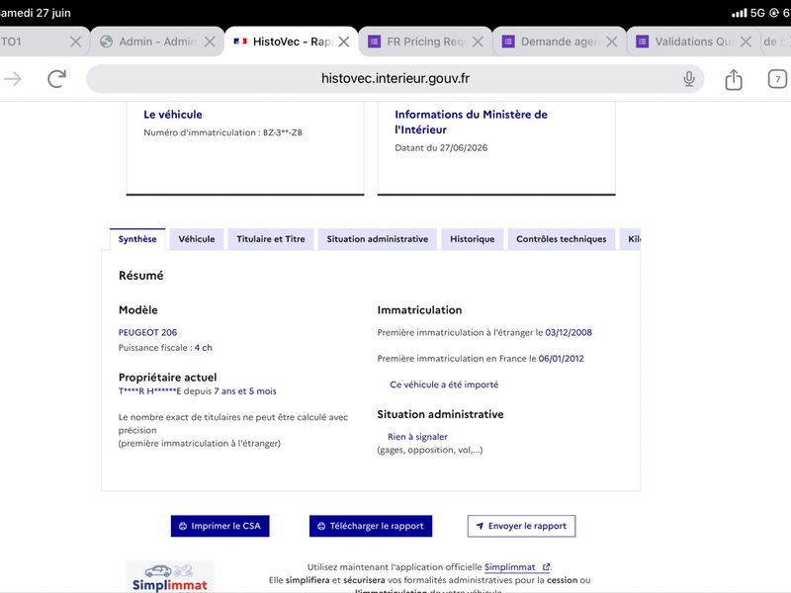Close the HistoVec tab
Viewport: 791px width, 593px height.
tap(344, 42)
